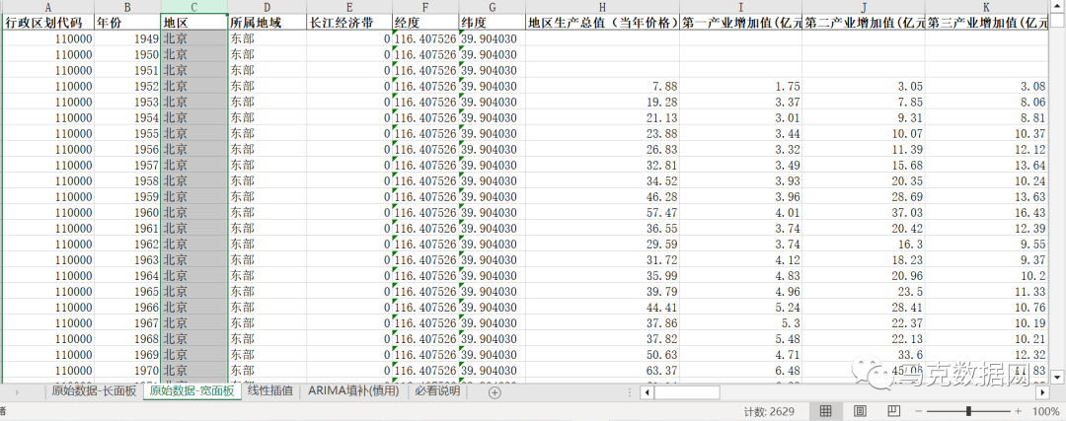The image size is (1066, 421).
Task: Select column B header
Action: coord(127,7)
